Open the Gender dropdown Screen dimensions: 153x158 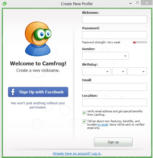coord(106,56)
